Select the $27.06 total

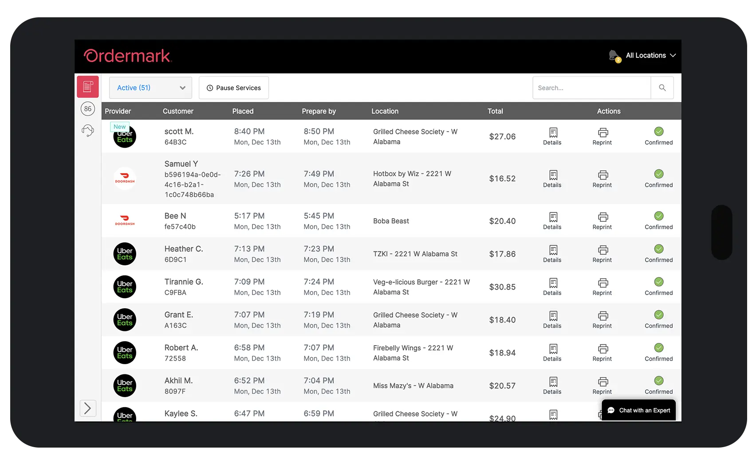click(502, 137)
